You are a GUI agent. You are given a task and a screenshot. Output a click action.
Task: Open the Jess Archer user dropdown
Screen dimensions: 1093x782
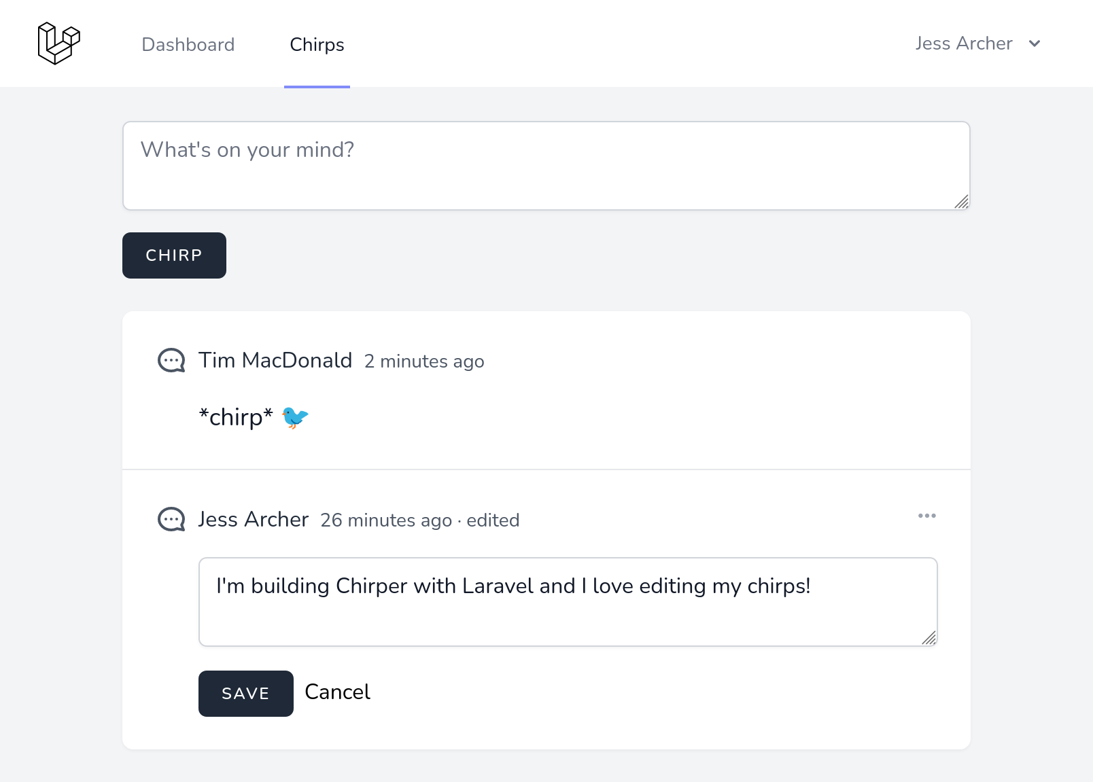pos(963,43)
